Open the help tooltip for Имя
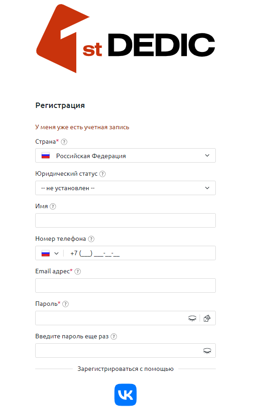The image size is (256, 407). pos(53,206)
